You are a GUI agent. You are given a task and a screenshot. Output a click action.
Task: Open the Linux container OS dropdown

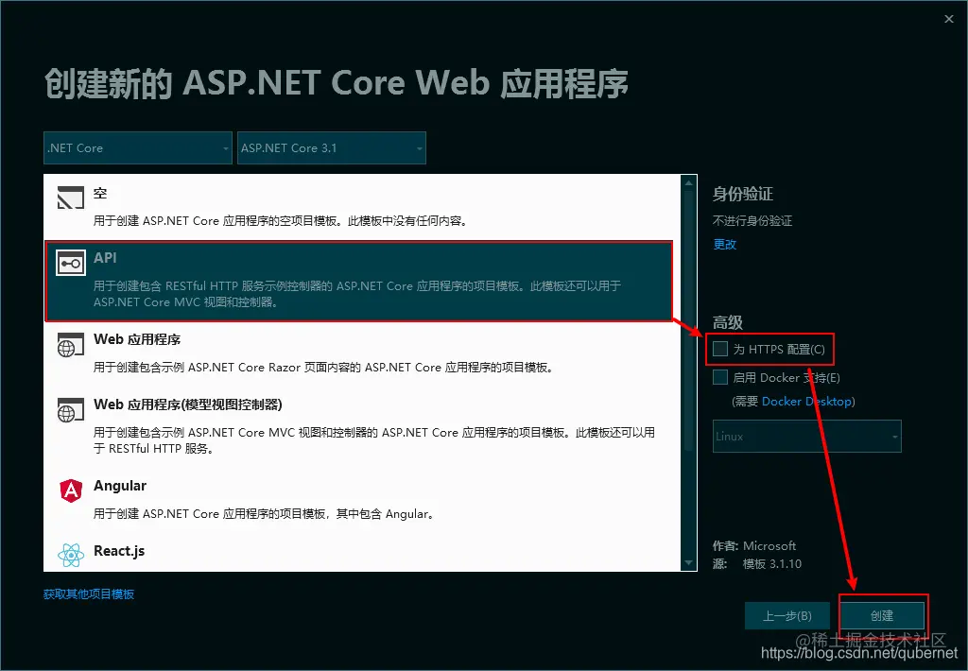point(807,437)
